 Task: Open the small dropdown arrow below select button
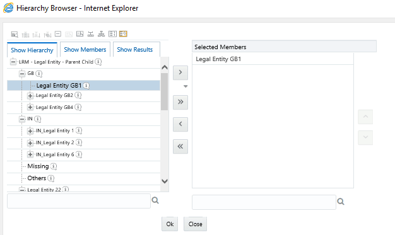[186, 86]
